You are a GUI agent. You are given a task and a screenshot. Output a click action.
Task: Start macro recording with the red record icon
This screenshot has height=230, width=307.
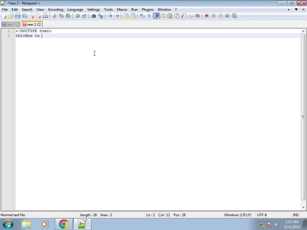coord(207,16)
